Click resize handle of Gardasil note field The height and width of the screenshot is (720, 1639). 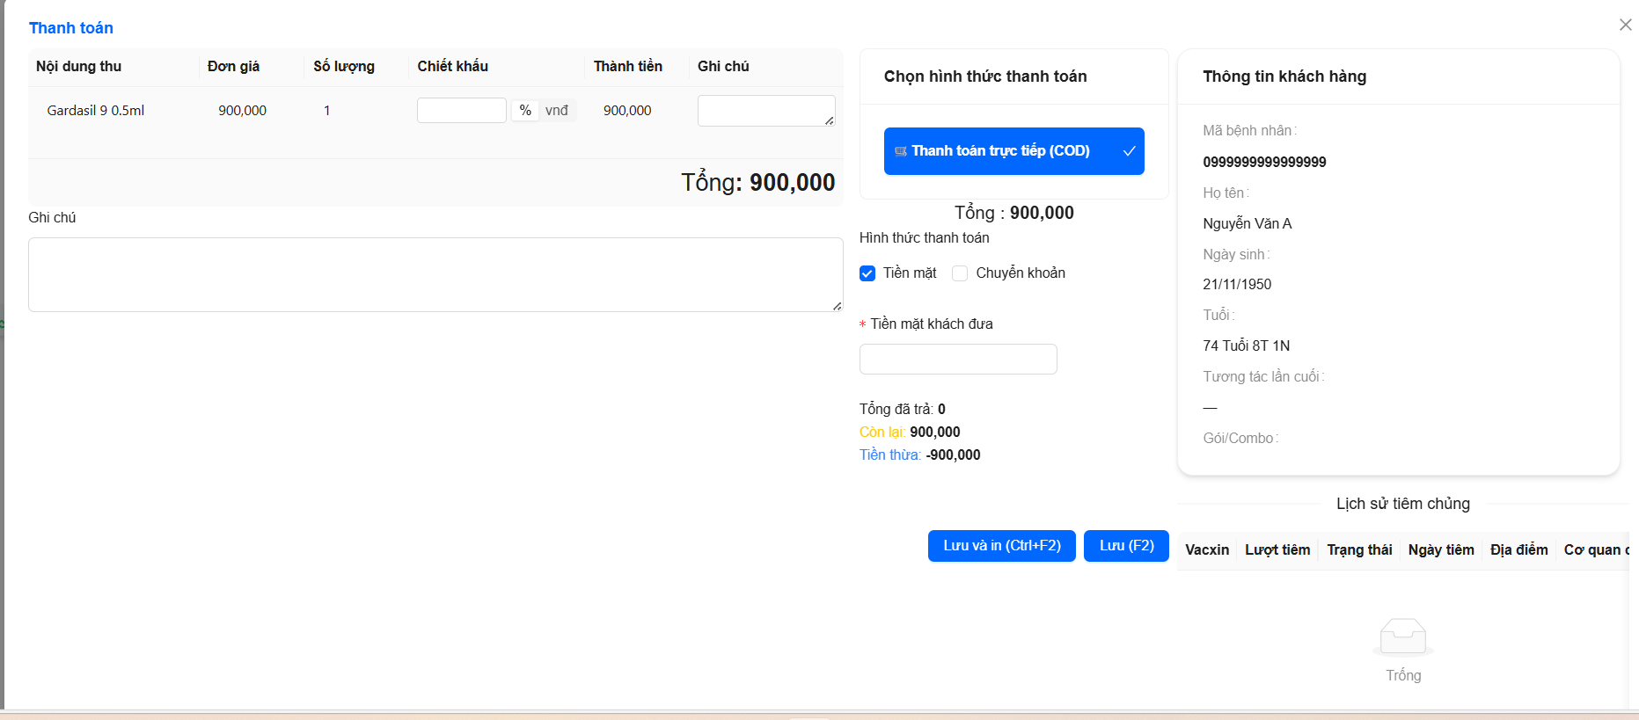click(829, 120)
